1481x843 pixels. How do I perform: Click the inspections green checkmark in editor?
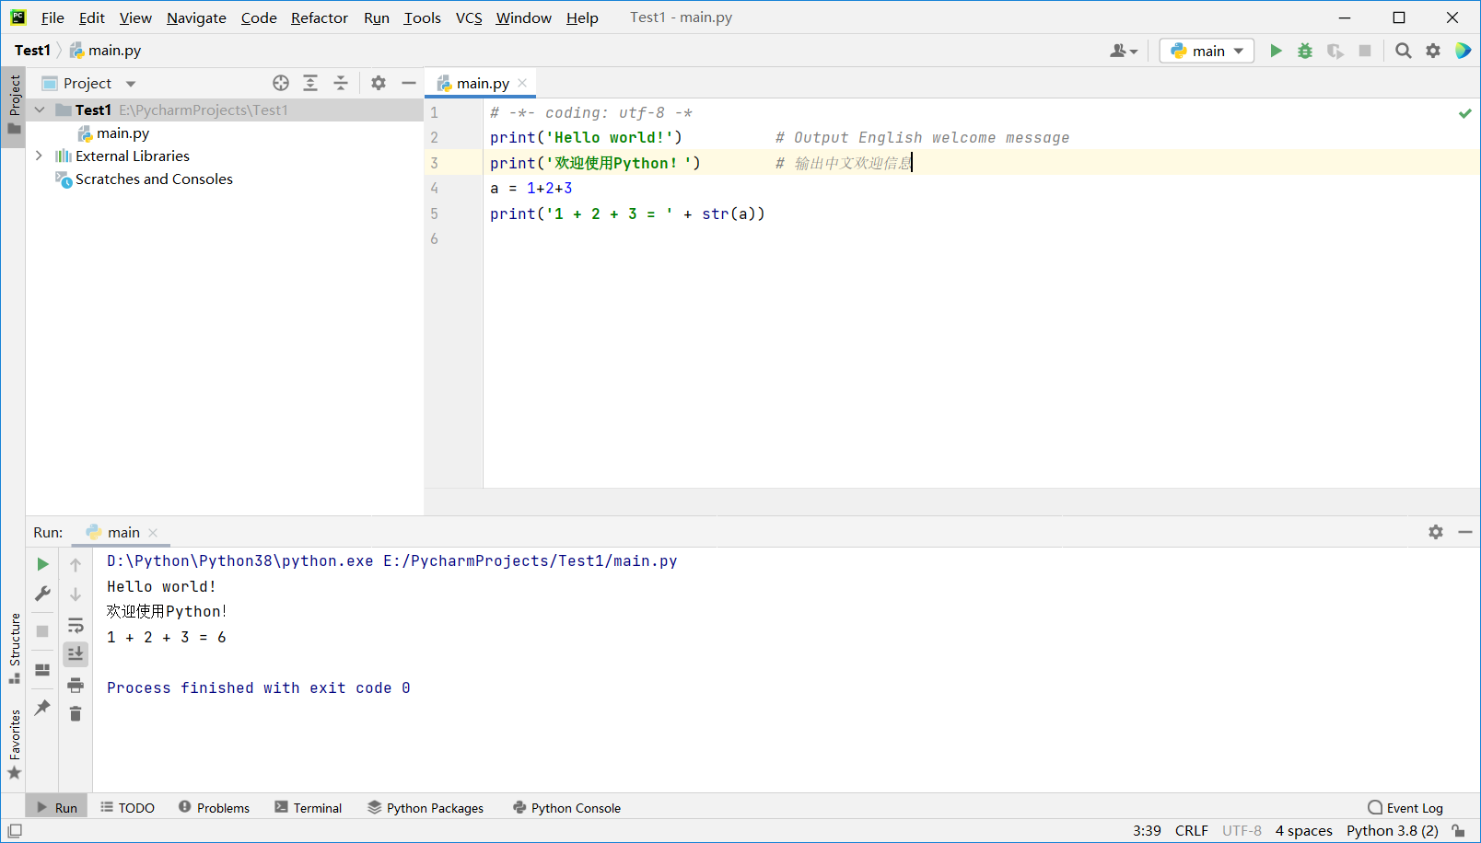pyautogui.click(x=1464, y=113)
